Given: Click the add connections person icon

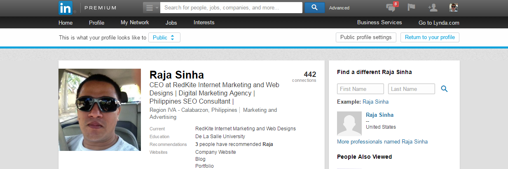Looking at the screenshot, I should pos(433,7).
